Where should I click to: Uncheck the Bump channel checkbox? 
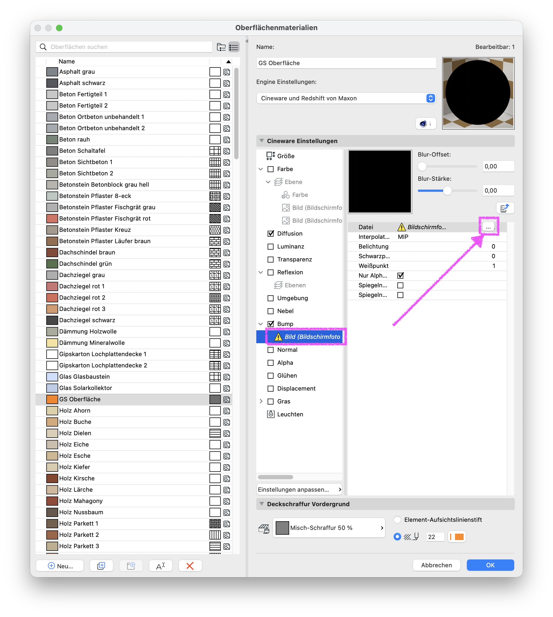click(x=270, y=324)
